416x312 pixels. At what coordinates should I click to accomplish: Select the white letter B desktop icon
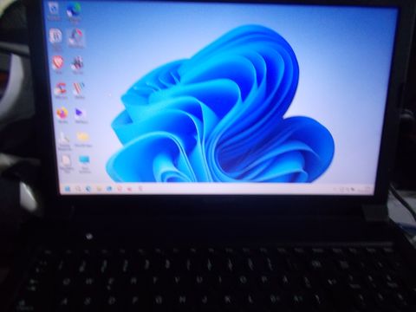56,37
